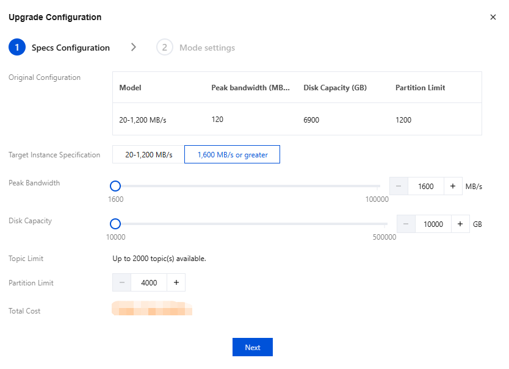Click the minus next to Peak Bandwidth value
The image size is (509, 369).
click(x=399, y=186)
